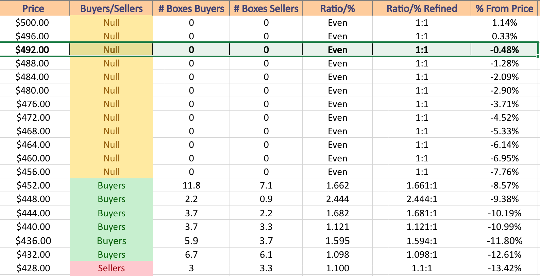Select the % From Price header cell
This screenshot has width=540, height=276.
click(x=504, y=8)
